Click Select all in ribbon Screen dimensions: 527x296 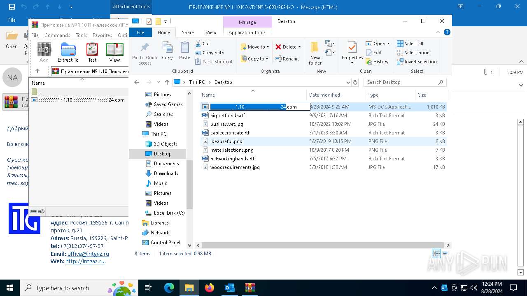pos(410,44)
